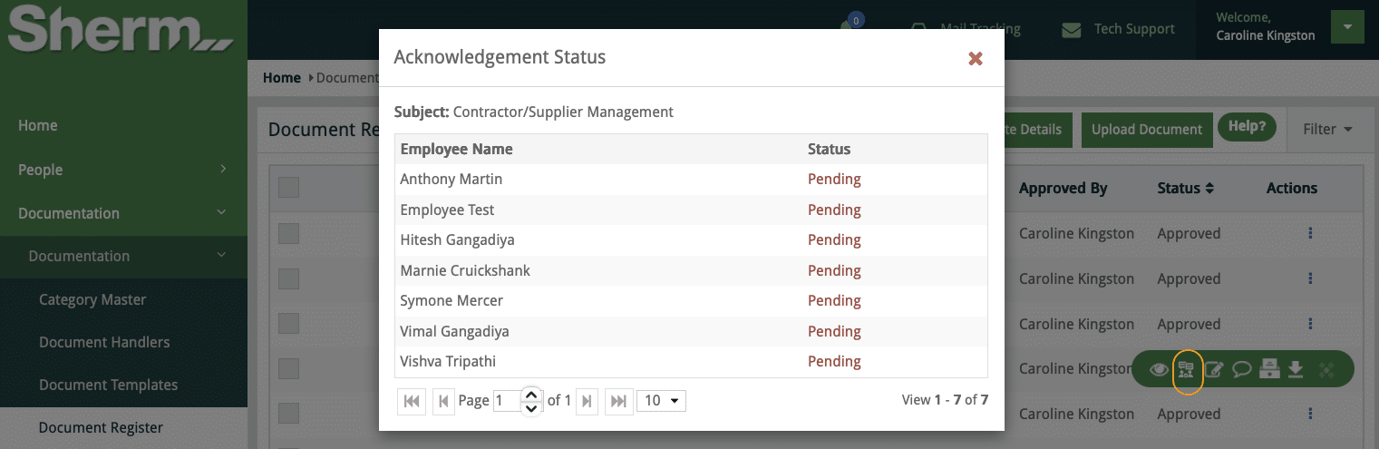Open Document Templates in sidebar
The image size is (1379, 449).
coord(108,385)
